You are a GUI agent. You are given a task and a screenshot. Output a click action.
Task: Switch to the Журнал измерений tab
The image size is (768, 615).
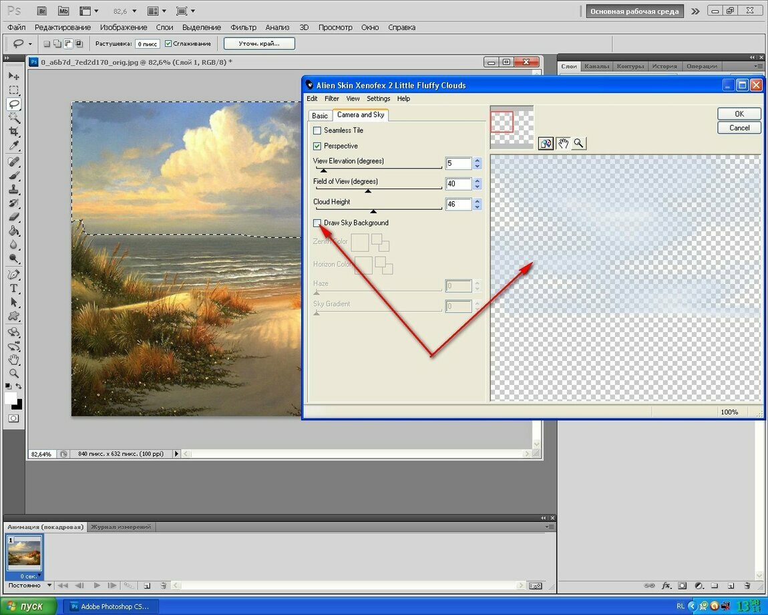click(120, 527)
